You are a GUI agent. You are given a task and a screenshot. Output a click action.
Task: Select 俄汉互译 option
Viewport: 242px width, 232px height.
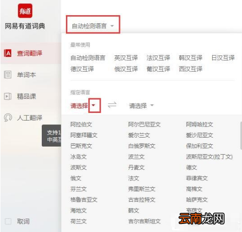coord(126,69)
